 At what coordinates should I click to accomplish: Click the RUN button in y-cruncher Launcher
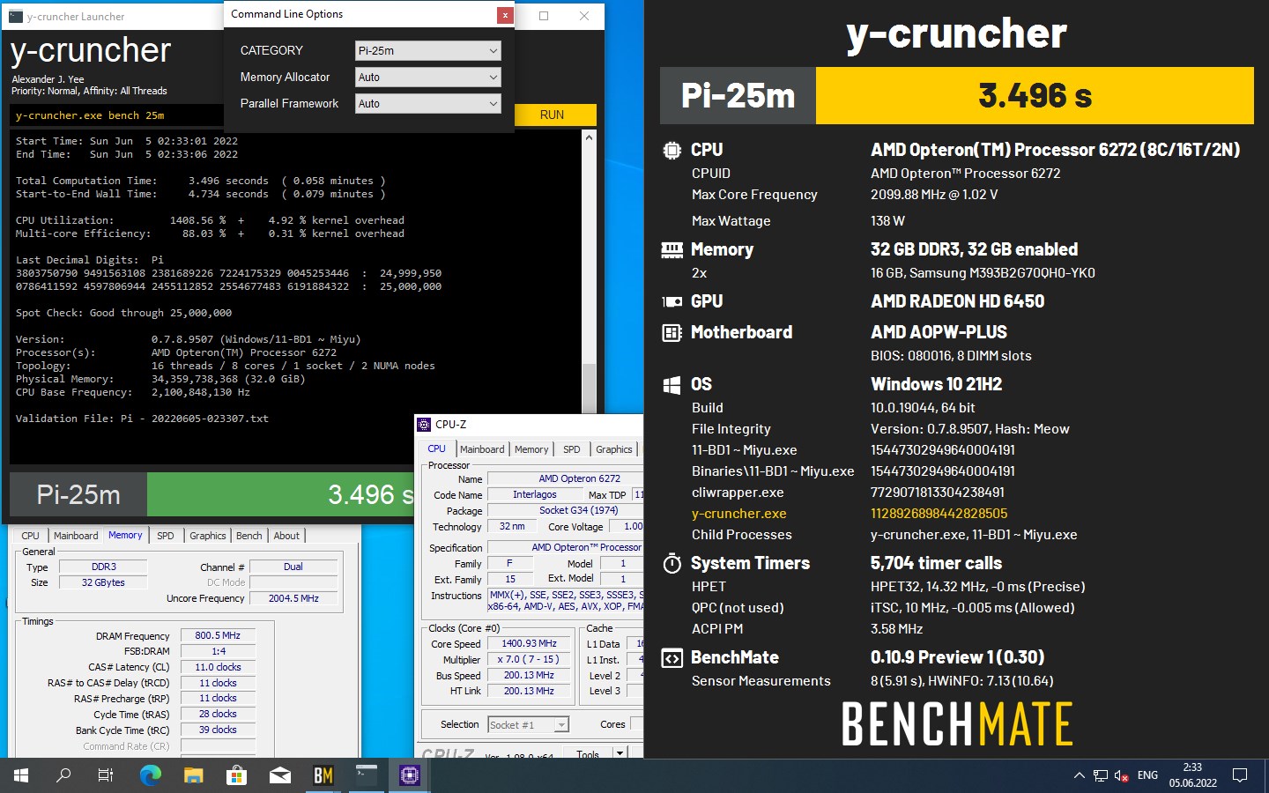(x=553, y=115)
